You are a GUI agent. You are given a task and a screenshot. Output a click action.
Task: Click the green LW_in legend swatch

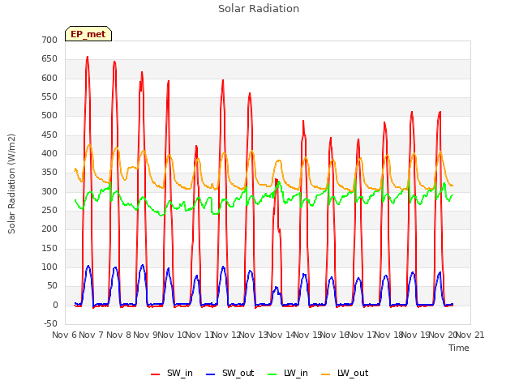pos(272,374)
